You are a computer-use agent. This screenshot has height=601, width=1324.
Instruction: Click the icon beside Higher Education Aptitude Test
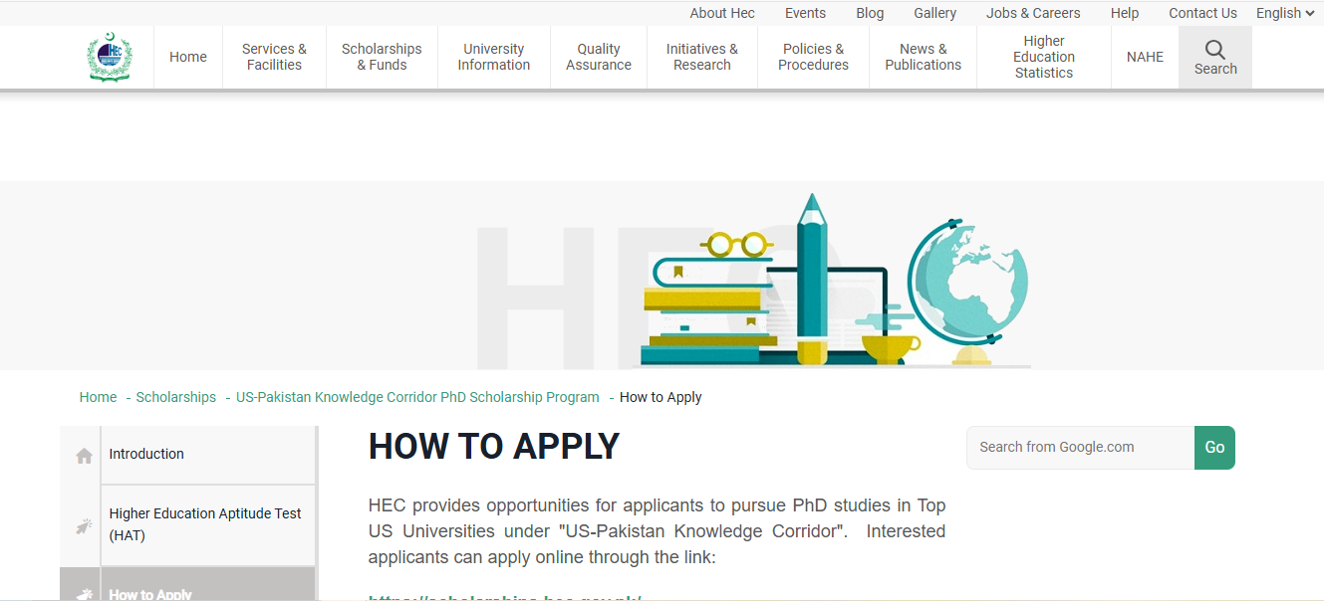point(84,526)
